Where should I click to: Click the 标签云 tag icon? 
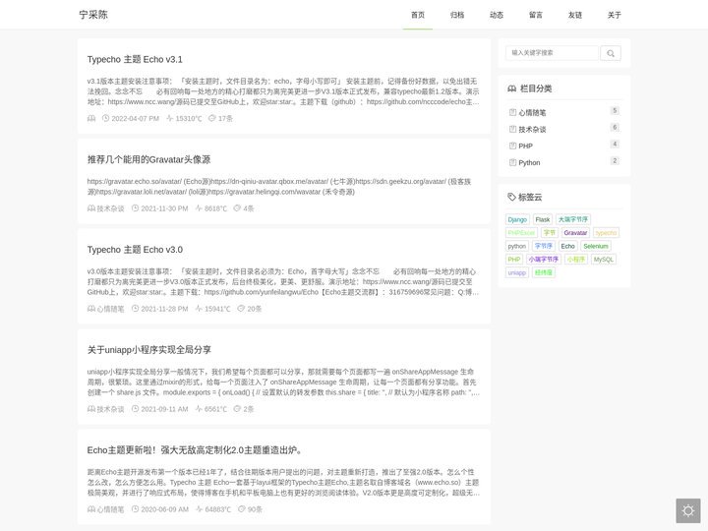click(511, 197)
